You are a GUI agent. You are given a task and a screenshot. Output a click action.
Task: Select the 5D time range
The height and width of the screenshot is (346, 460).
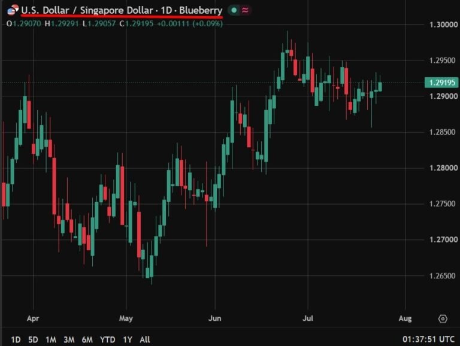pyautogui.click(x=33, y=339)
